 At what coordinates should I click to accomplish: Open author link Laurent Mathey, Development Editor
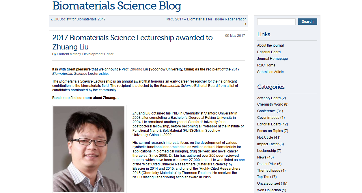[x=85, y=54]
